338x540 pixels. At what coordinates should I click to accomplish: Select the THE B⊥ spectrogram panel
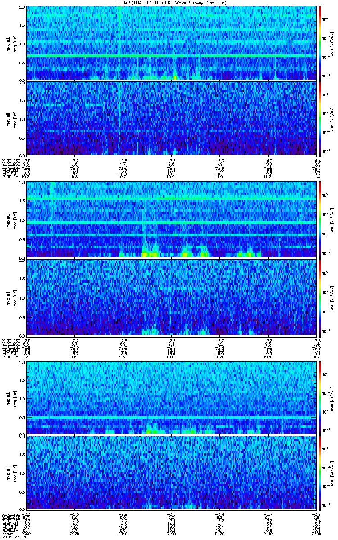(x=171, y=397)
